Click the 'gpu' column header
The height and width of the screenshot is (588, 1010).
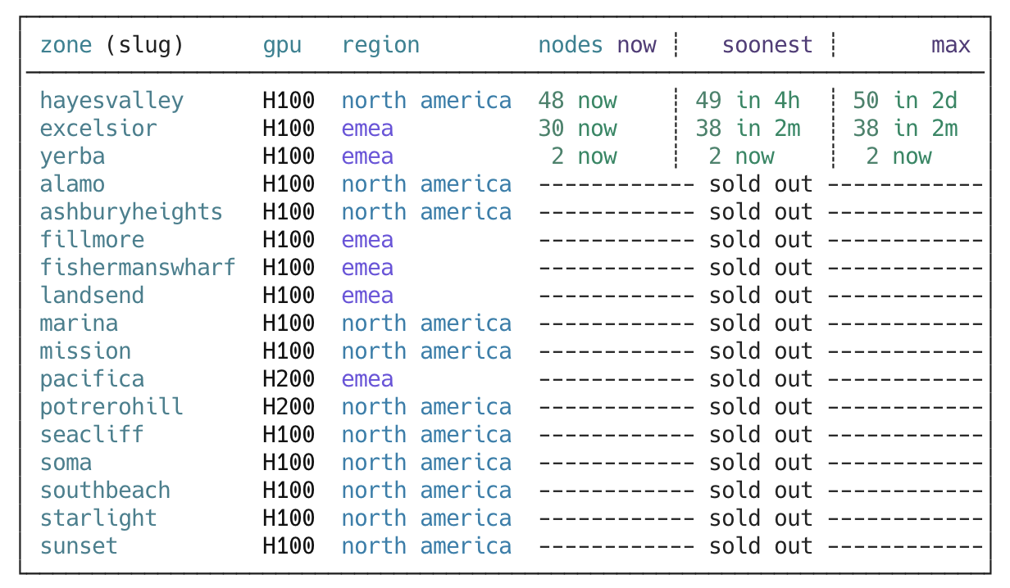pyautogui.click(x=282, y=45)
